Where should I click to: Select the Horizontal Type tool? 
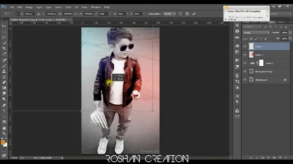4,111
